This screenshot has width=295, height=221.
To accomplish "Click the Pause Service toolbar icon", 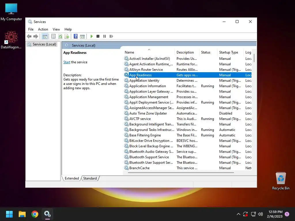I will (x=105, y=36).
